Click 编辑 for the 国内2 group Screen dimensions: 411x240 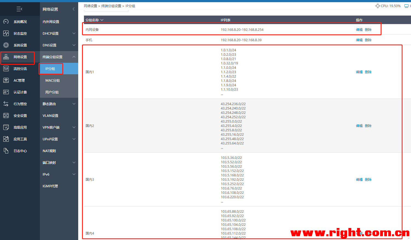359,126
